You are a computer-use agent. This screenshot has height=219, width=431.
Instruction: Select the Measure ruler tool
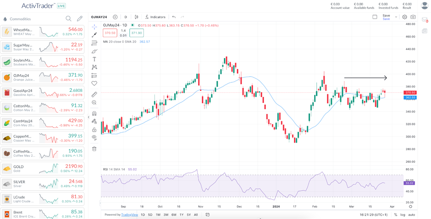[x=94, y=94]
